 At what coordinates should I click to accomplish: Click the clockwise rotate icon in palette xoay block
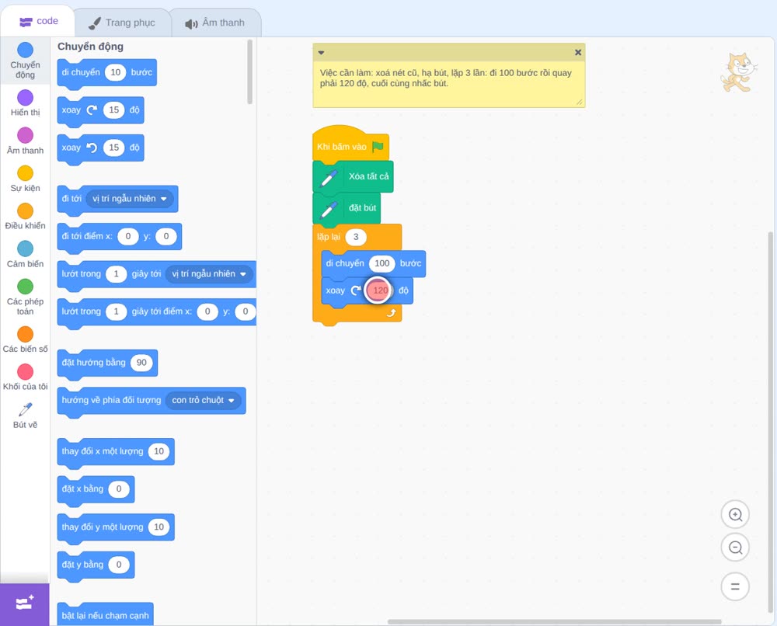click(92, 110)
